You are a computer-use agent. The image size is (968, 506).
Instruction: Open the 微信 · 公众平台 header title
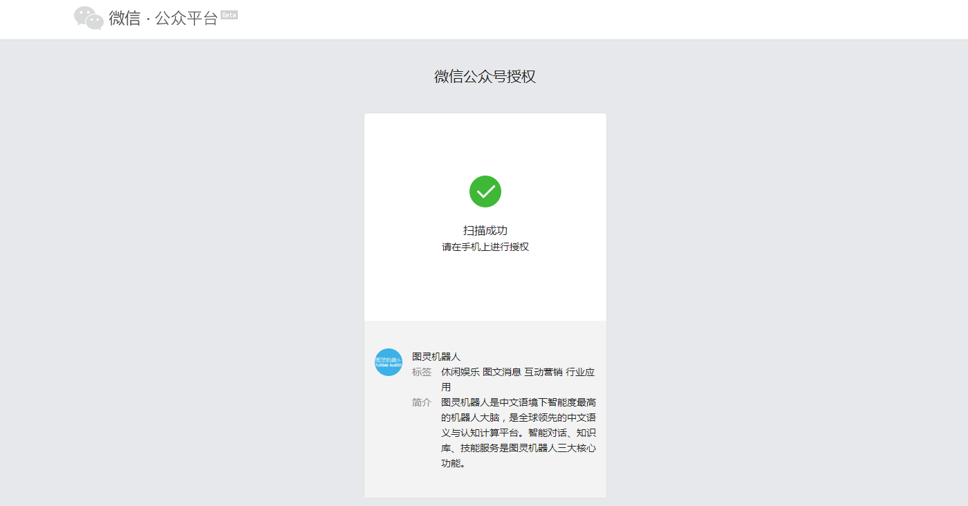tap(163, 19)
